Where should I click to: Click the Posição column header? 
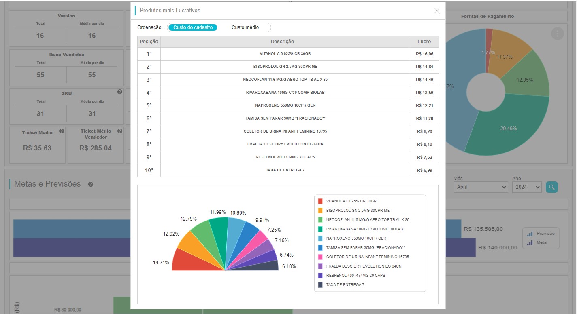149,42
